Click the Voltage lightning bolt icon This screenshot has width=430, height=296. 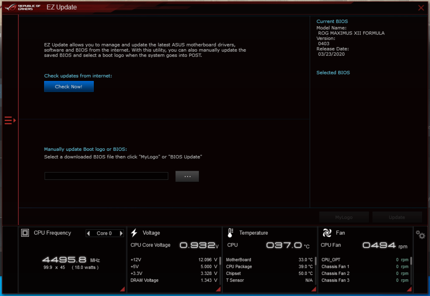pos(134,233)
